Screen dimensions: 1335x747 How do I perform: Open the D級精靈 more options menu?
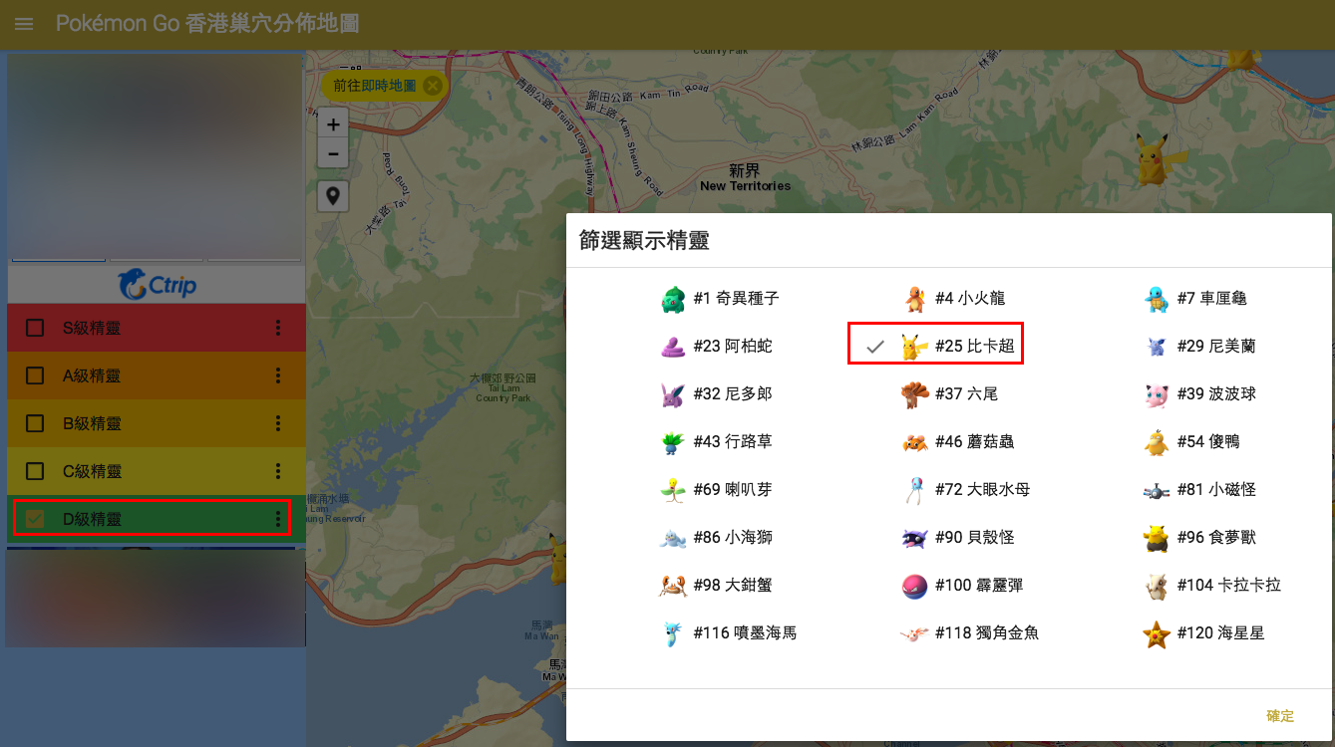(x=278, y=519)
